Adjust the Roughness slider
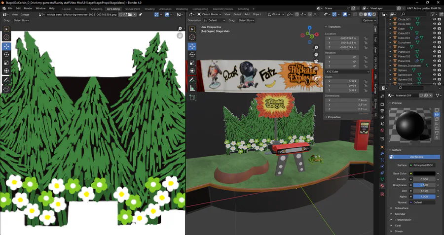444x235 pixels. point(424,185)
